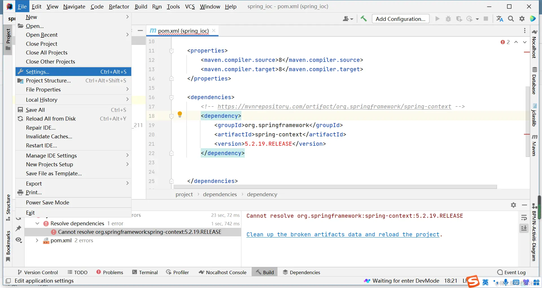
Task: Expand the pom.xml errors node
Action: (37, 240)
